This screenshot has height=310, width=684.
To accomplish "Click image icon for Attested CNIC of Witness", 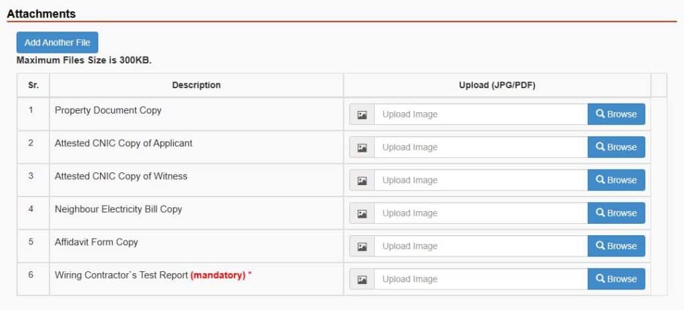I will (362, 180).
